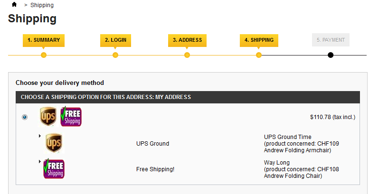Click the UPS Ground carrier logo
Screen dimensions: 369x194
pos(54,143)
